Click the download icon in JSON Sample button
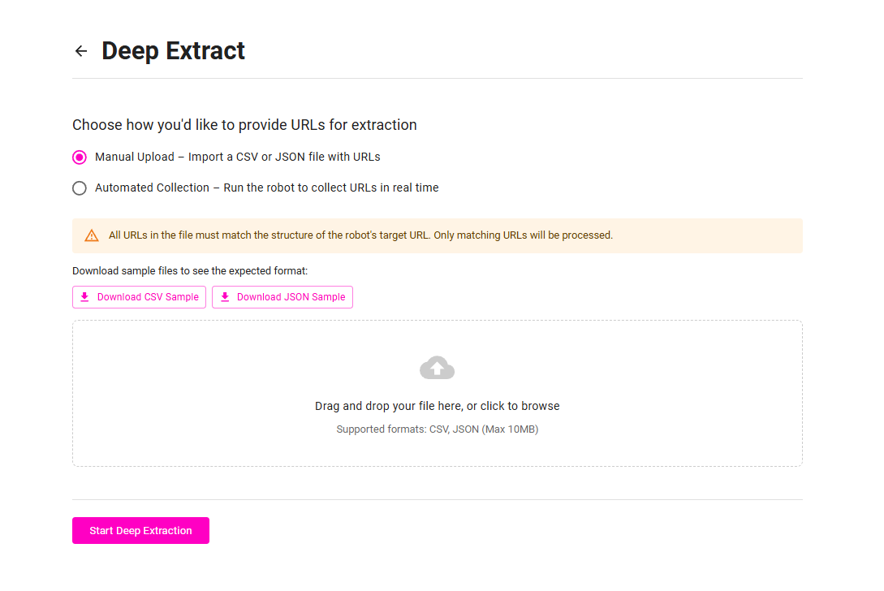The height and width of the screenshot is (591, 884). (x=225, y=297)
